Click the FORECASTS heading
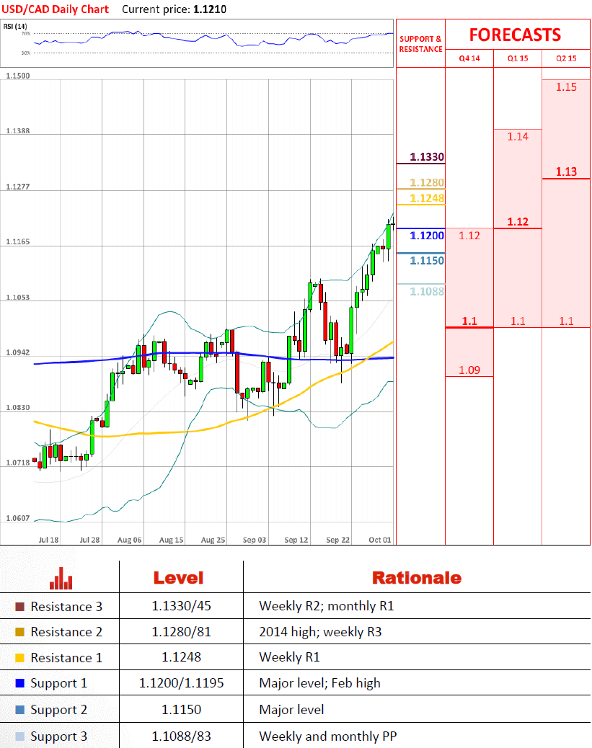The width and height of the screenshot is (592, 748). [x=515, y=35]
